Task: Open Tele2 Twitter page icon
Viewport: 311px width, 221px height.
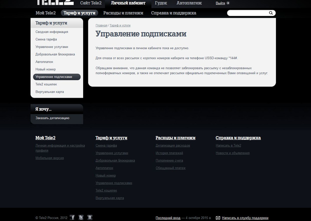Action: point(81,218)
